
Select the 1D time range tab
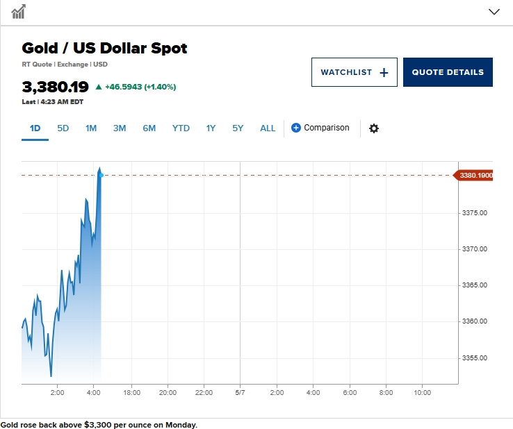point(35,128)
